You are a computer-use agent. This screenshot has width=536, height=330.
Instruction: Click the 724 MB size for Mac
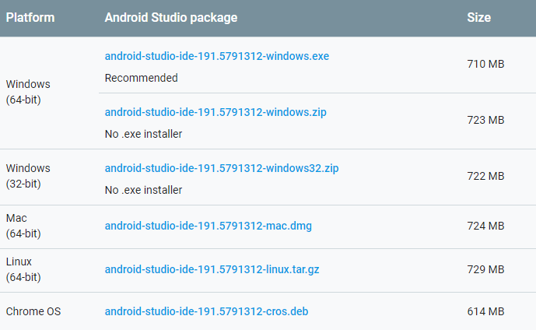pos(485,226)
